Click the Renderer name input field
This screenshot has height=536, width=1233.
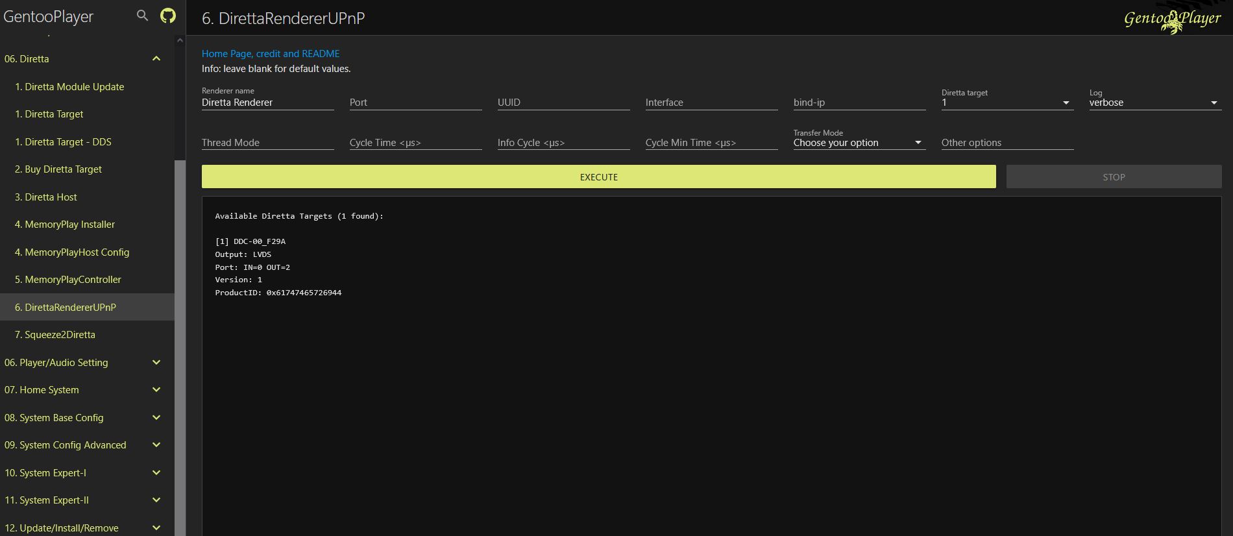pyautogui.click(x=267, y=103)
